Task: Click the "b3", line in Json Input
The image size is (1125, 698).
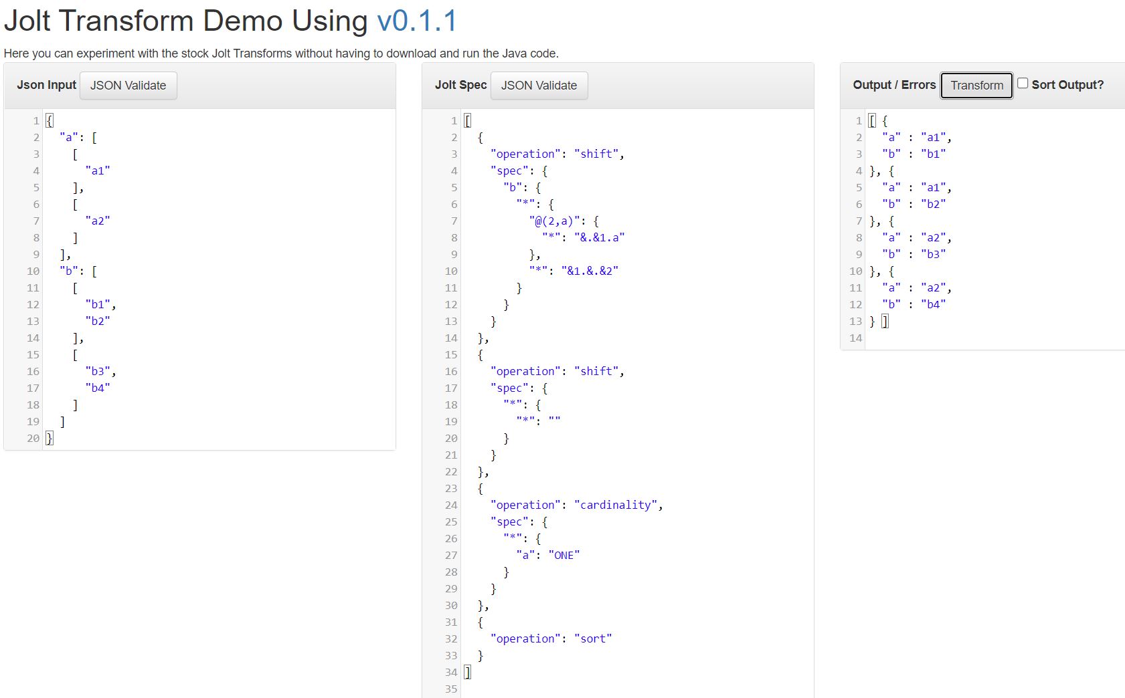Action: click(x=101, y=371)
